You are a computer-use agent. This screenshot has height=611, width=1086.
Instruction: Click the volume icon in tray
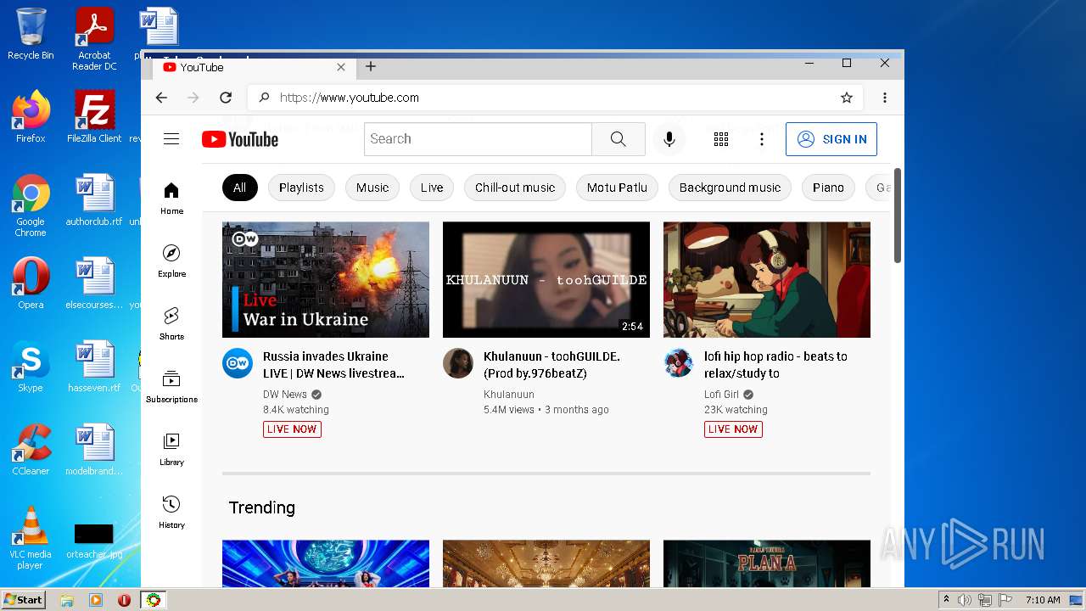965,600
